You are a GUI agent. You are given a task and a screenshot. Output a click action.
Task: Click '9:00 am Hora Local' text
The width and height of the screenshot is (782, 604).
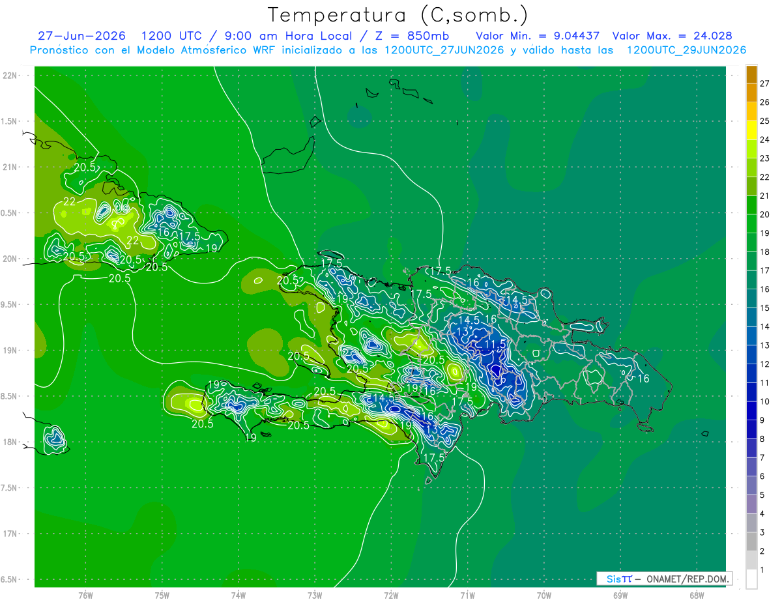[287, 36]
